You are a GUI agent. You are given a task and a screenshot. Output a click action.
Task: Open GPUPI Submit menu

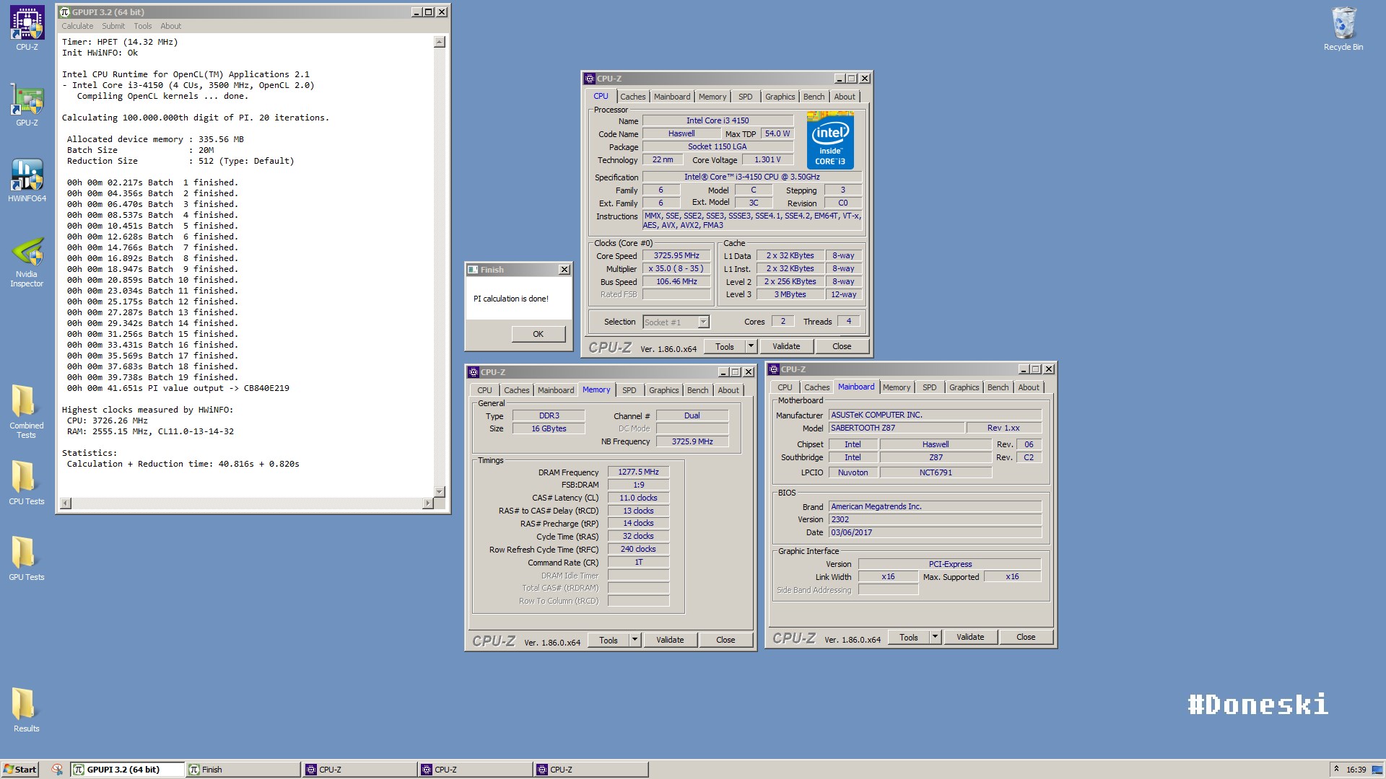click(113, 26)
